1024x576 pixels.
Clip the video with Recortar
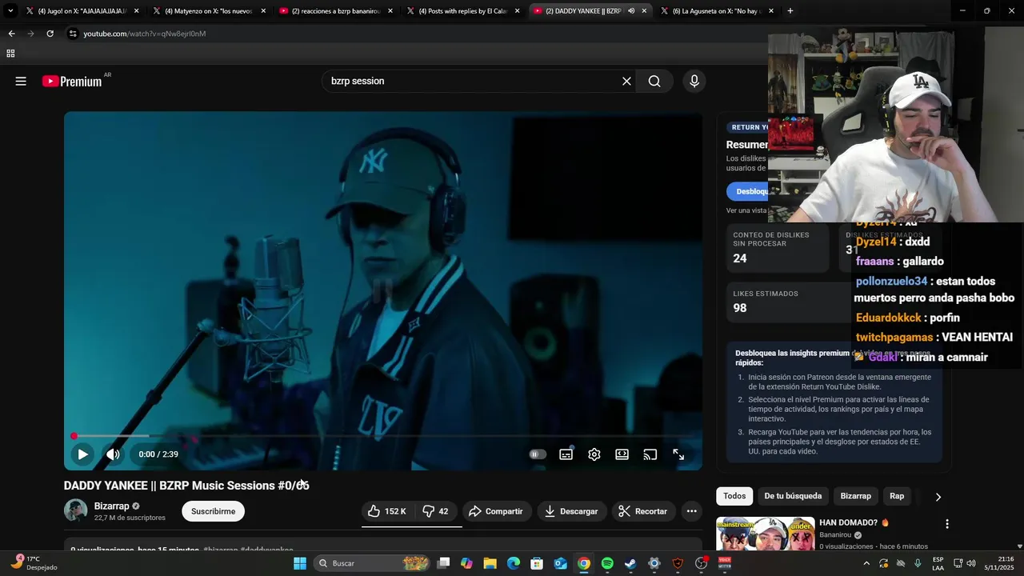(643, 511)
